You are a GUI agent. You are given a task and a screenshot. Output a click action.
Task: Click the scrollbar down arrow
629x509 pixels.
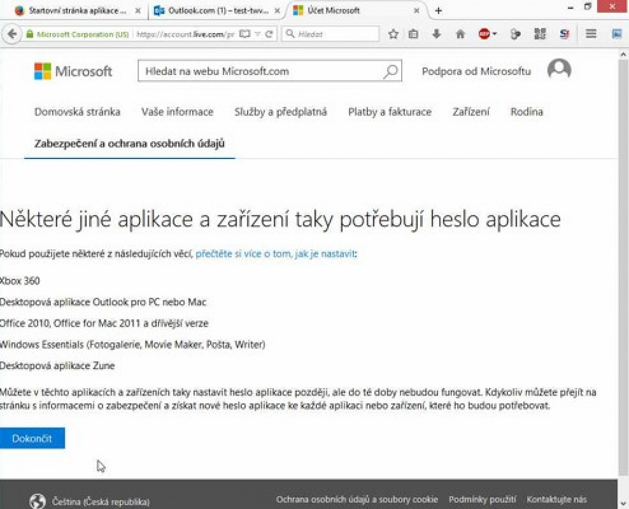point(623,503)
